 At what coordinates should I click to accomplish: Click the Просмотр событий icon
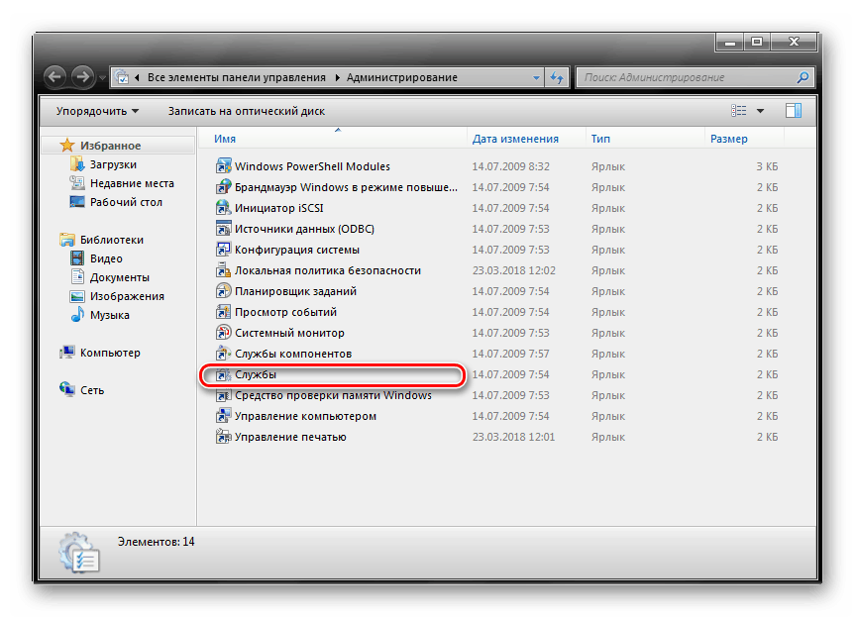click(223, 313)
